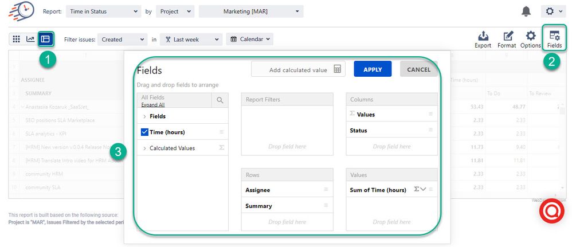Open the Report type dropdown
Screen dimensions: 572x247
[x=103, y=11]
